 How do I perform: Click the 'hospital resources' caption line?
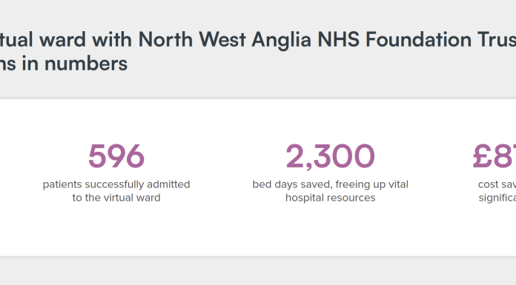[330, 198]
